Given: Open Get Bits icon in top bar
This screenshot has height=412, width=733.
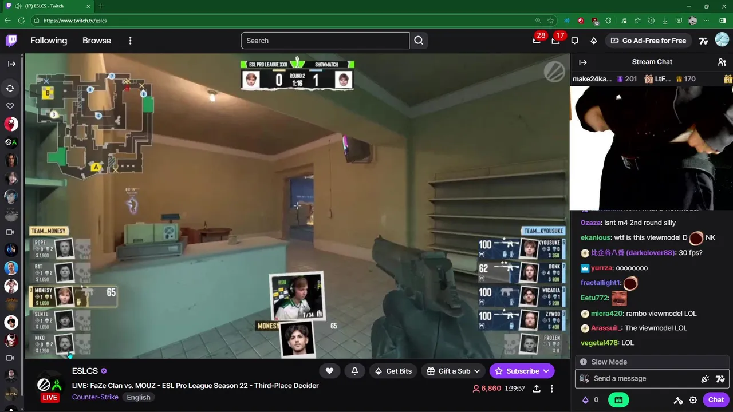Looking at the screenshot, I should point(594,41).
